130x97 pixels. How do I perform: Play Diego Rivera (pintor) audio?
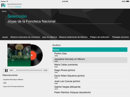90,71
